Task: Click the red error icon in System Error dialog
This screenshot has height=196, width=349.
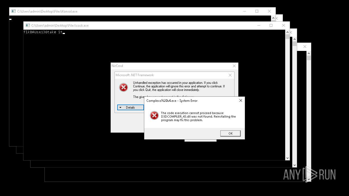Action: [x=154, y=115]
